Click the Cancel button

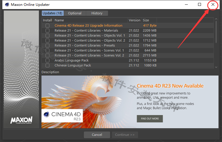pos(97,135)
